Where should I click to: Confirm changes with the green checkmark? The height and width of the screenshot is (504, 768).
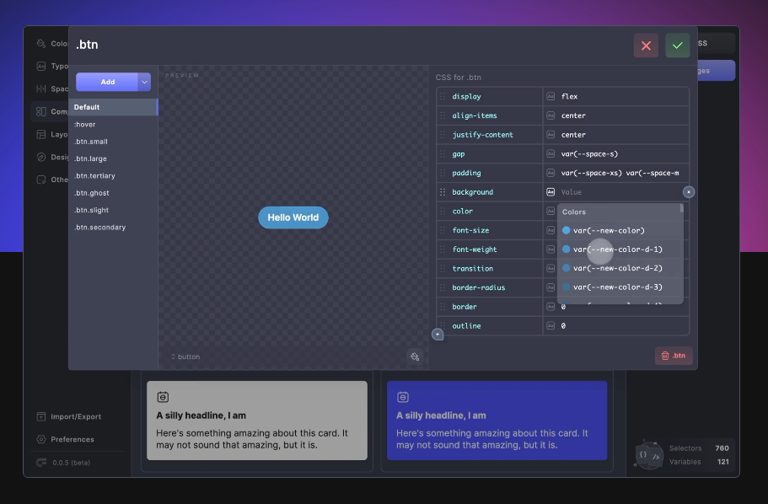[677, 46]
